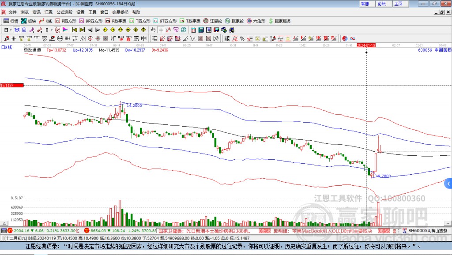
Task: Jump to first bar with green arrow
Action: pyautogui.click(x=74, y=30)
